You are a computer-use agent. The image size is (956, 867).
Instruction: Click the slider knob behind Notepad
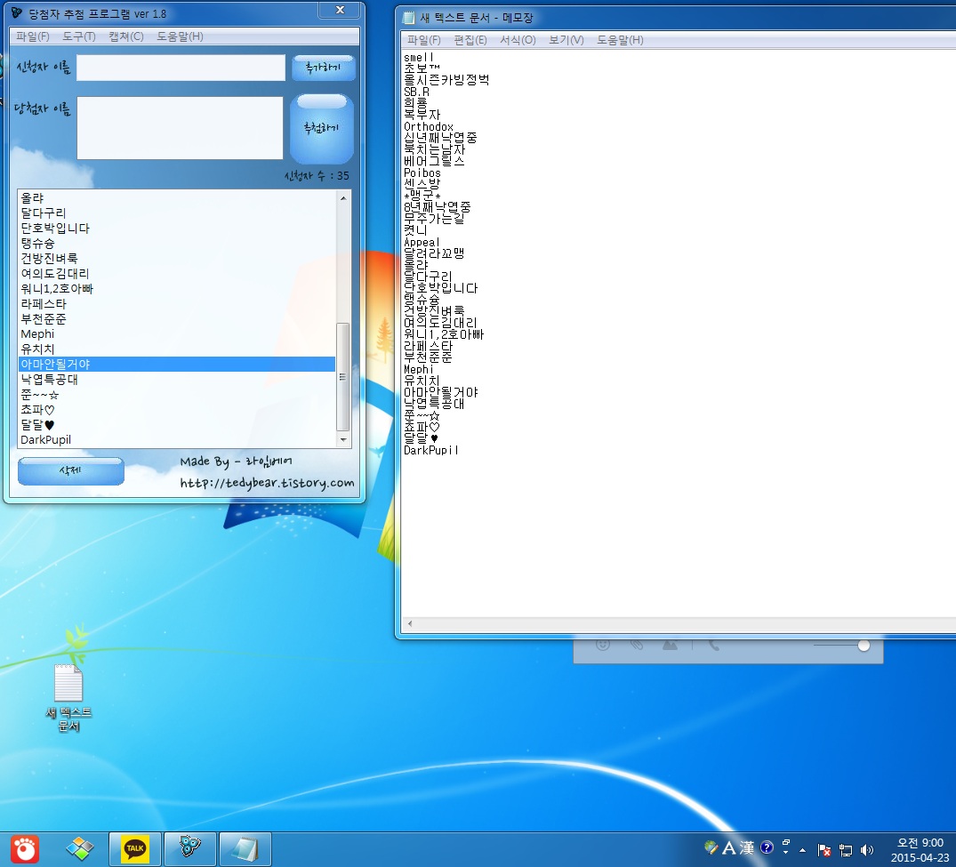[x=864, y=646]
